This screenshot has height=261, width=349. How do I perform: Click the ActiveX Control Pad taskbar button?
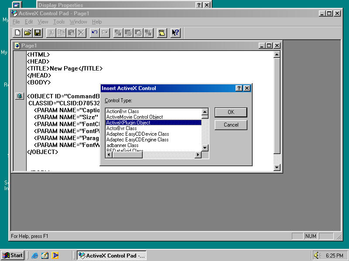pyautogui.click(x=112, y=255)
